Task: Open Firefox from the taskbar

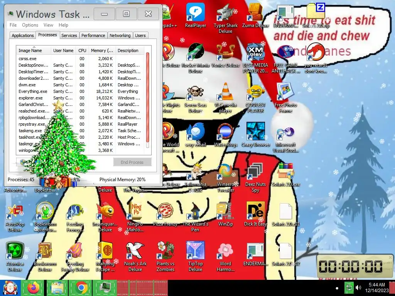Action: click(33, 288)
